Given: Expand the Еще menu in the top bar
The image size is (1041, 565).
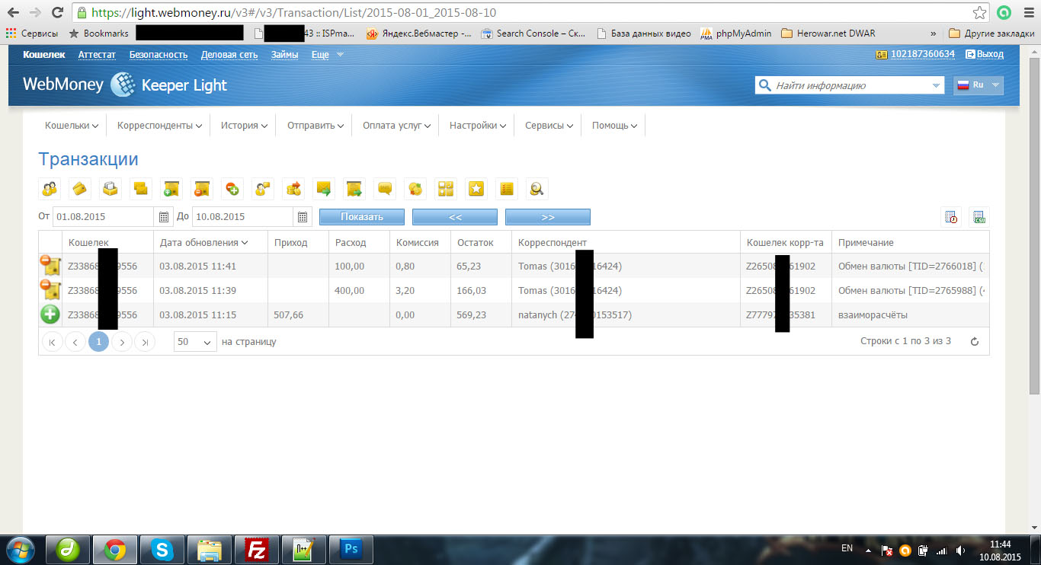Looking at the screenshot, I should [328, 55].
